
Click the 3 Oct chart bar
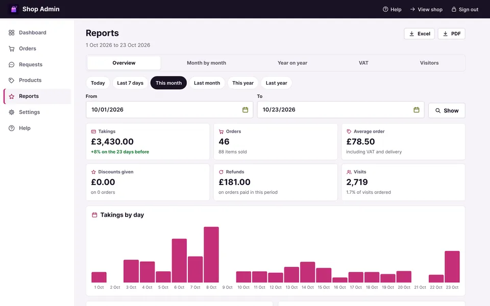point(131,271)
